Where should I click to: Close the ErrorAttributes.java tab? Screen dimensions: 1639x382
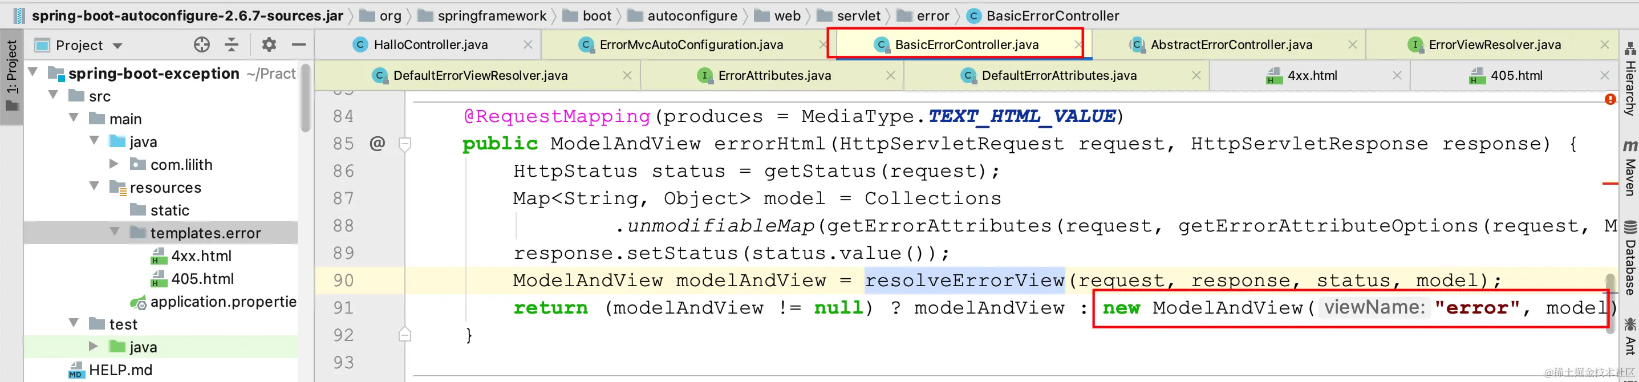pos(891,76)
